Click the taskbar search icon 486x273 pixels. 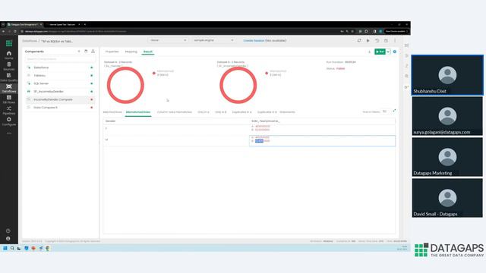point(12,248)
